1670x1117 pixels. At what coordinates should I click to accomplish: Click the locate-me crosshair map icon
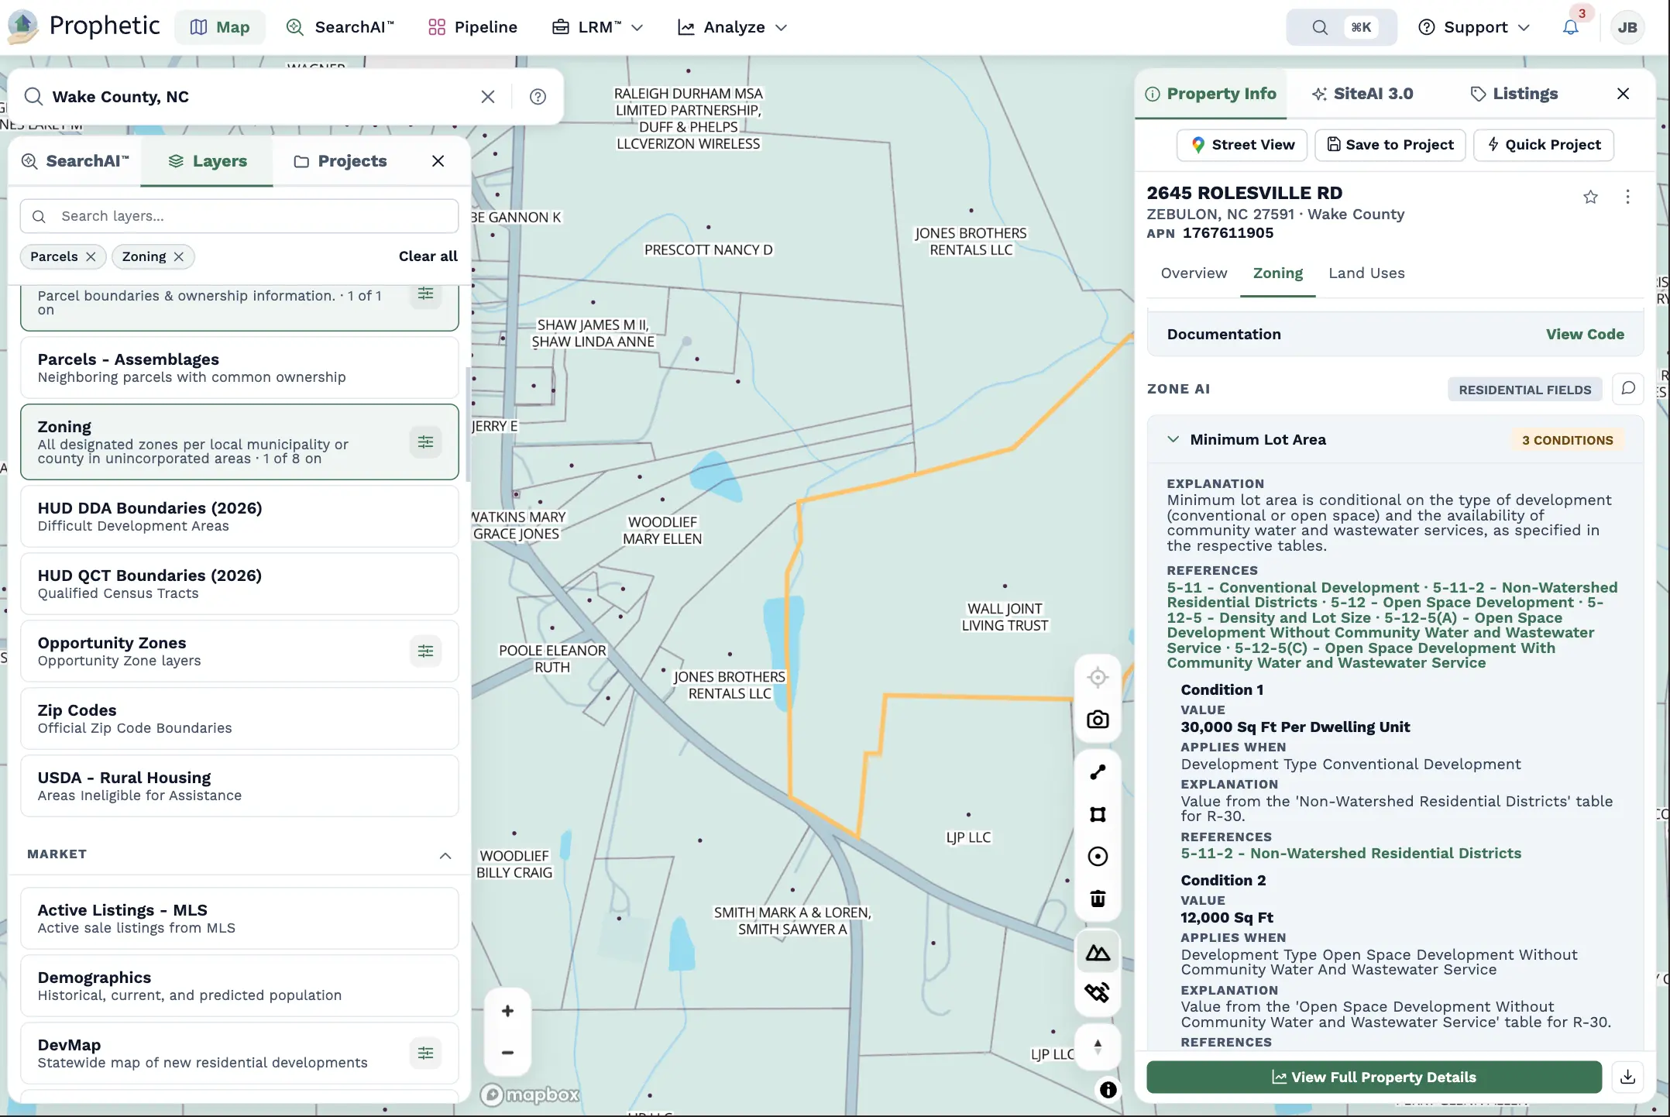(x=1098, y=678)
